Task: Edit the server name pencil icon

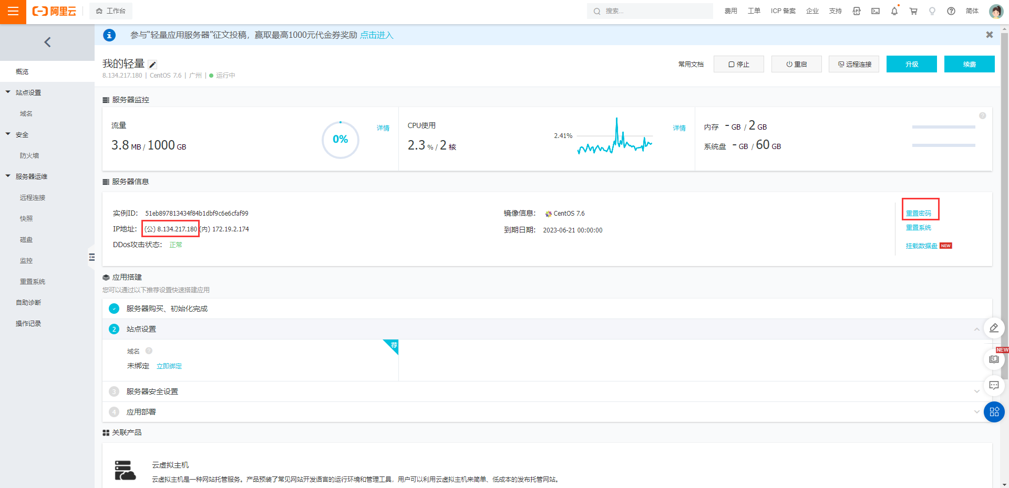Action: coord(152,65)
